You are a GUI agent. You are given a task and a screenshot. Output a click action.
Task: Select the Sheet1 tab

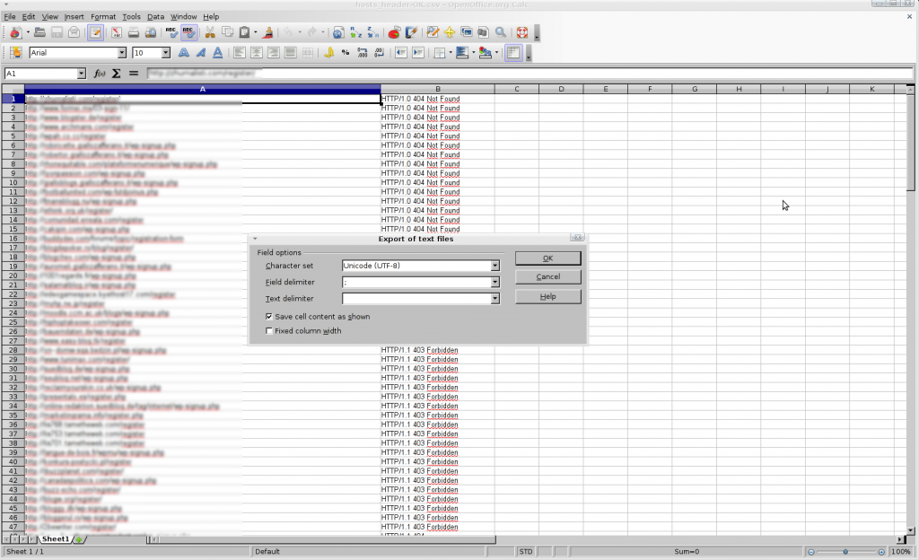(55, 539)
